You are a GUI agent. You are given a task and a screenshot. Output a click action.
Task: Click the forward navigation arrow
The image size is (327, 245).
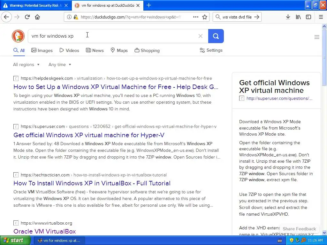[17, 17]
